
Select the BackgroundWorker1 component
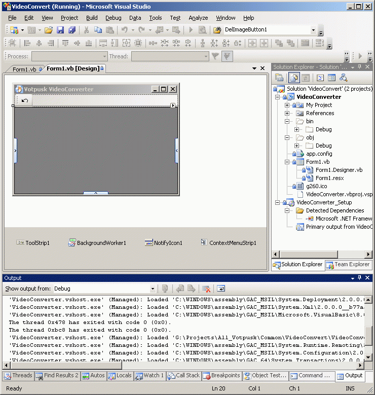click(97, 243)
